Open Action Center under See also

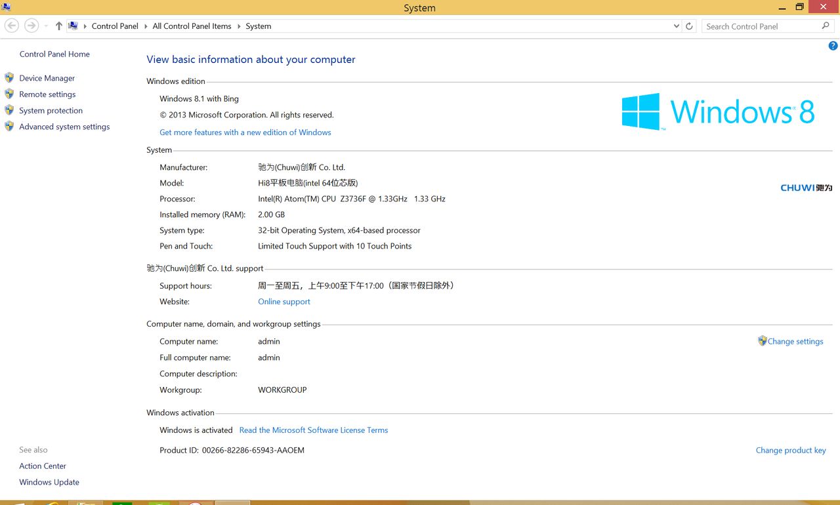[43, 466]
